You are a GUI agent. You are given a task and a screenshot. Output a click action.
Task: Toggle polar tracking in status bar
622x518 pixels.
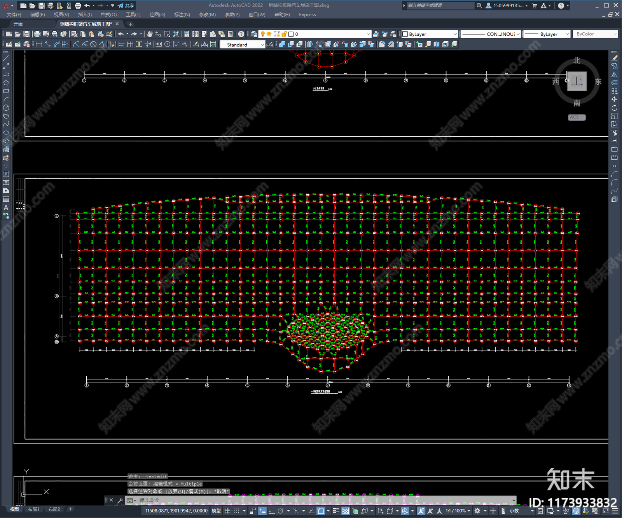pos(281,511)
